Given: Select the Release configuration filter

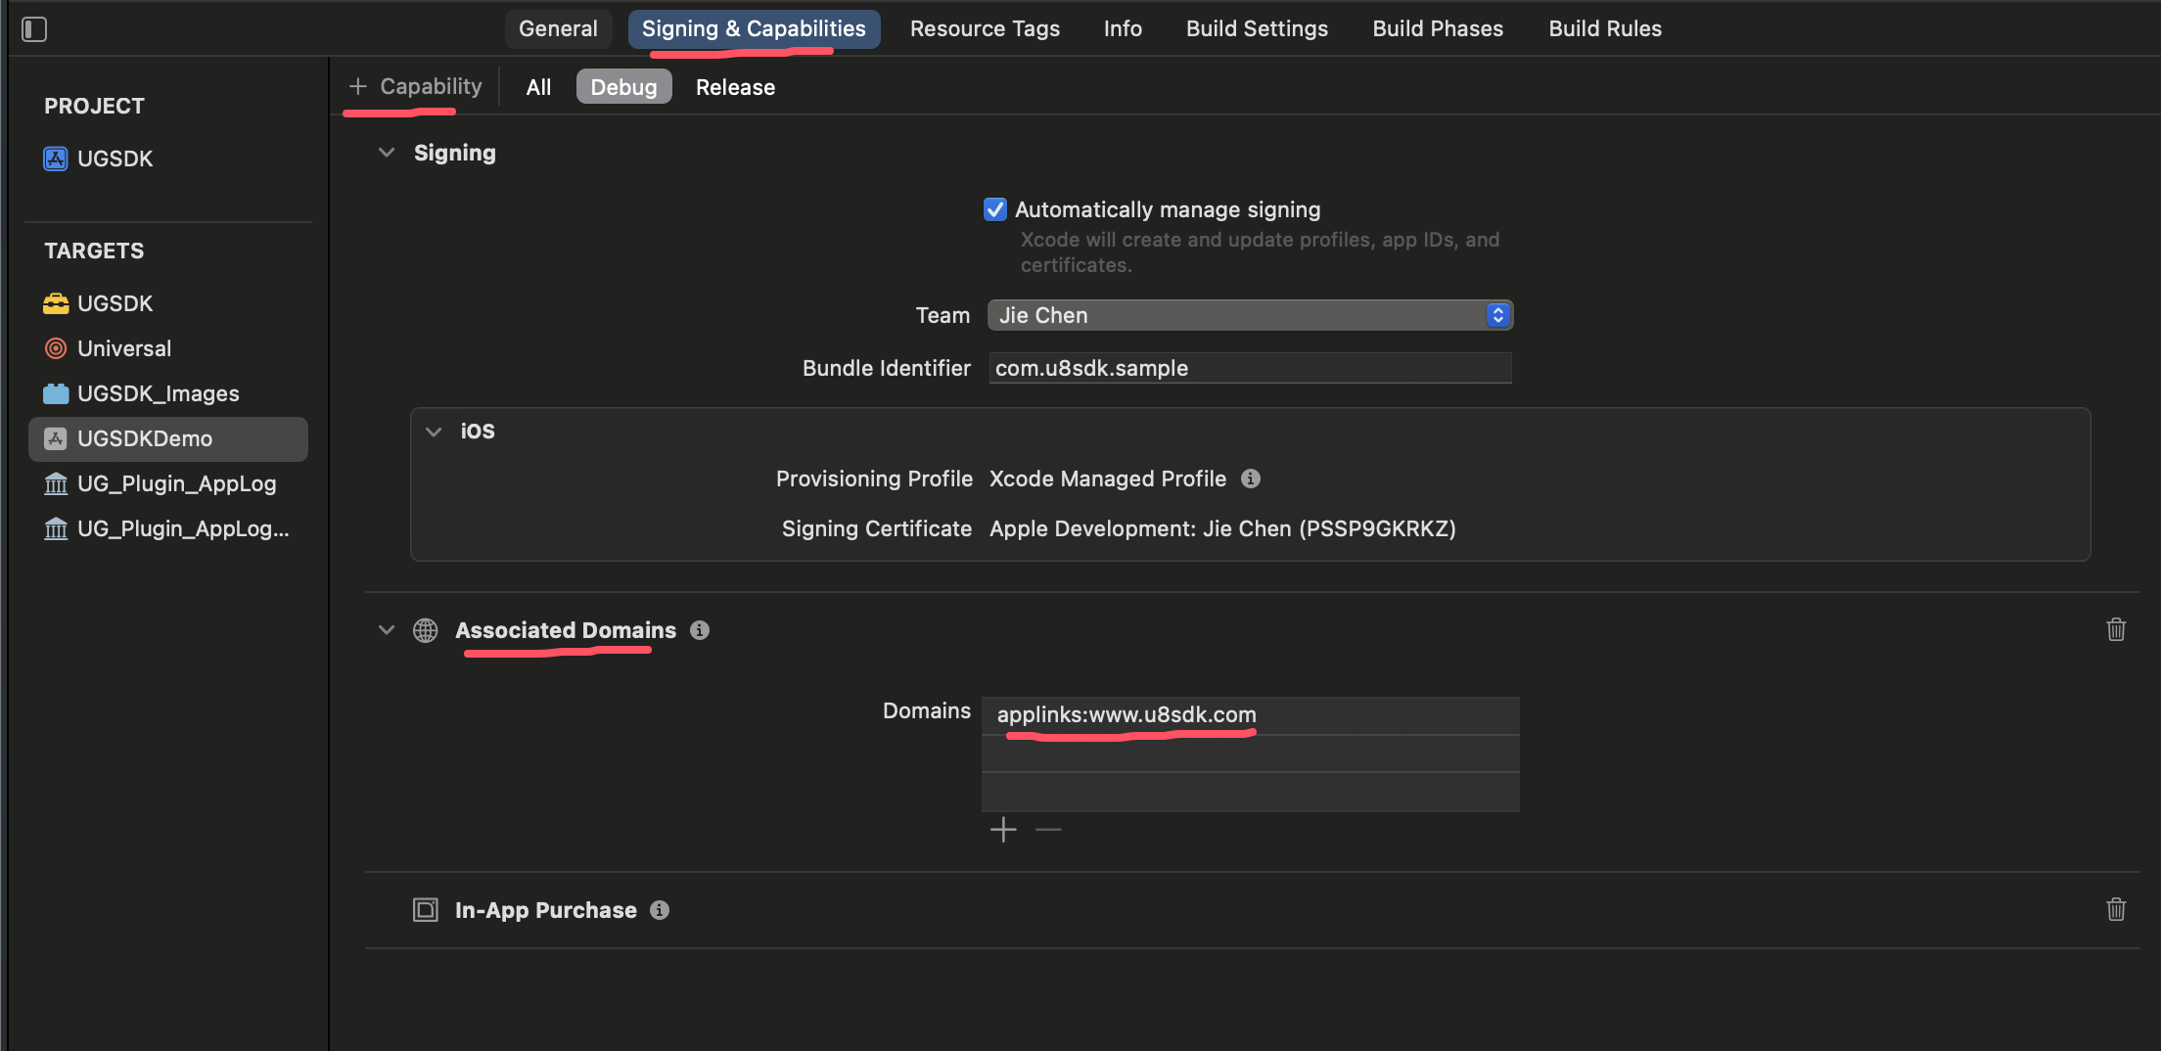Looking at the screenshot, I should tap(735, 87).
